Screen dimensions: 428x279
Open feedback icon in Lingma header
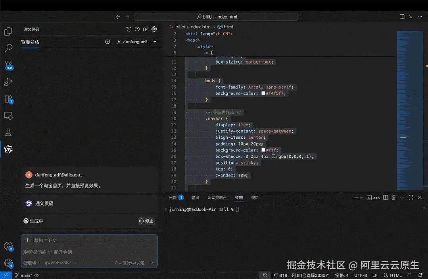(146, 29)
